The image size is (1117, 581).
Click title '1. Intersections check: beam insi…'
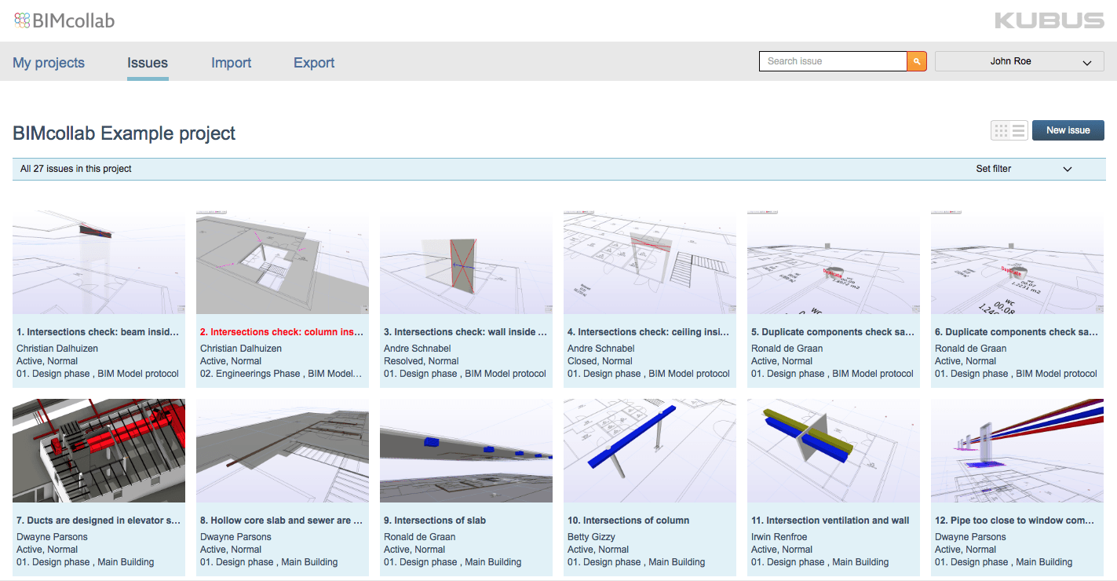coord(98,332)
